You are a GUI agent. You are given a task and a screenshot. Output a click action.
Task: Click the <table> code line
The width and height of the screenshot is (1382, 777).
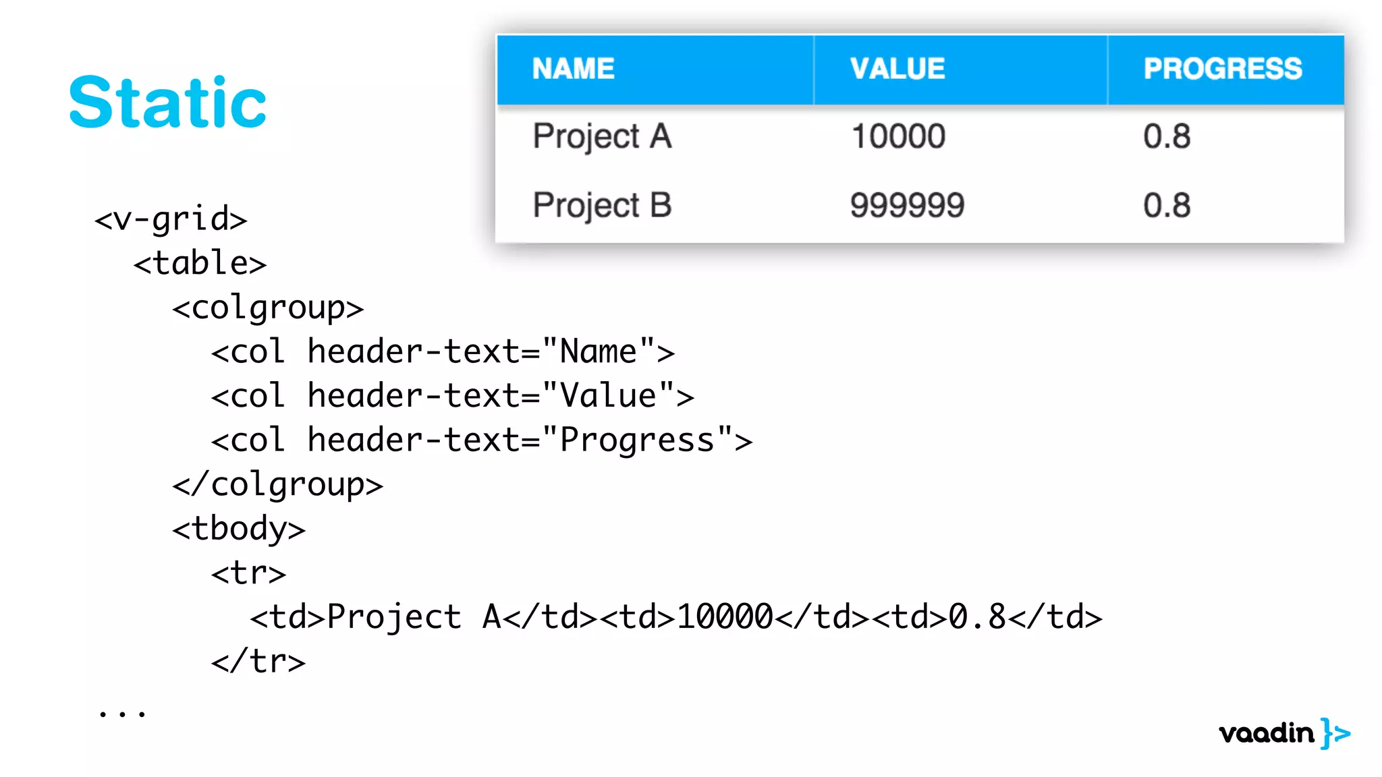click(x=200, y=263)
